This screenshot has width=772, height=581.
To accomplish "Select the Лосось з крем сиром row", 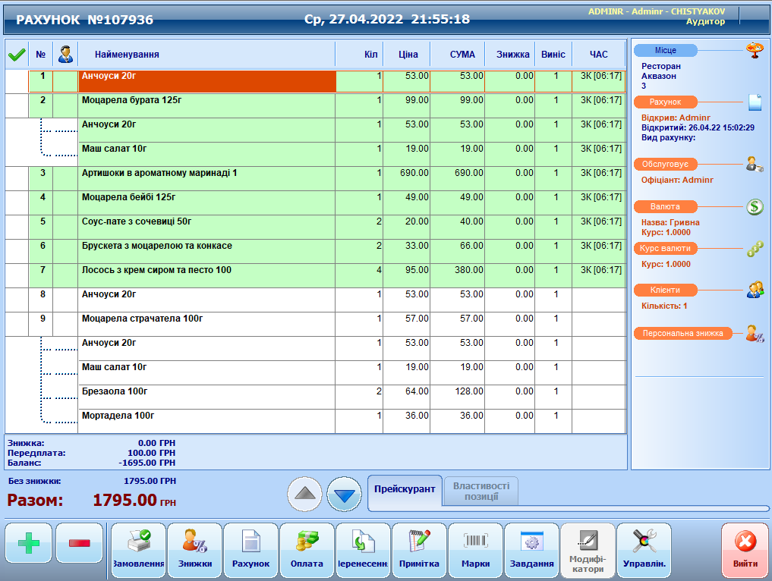I will (x=205, y=275).
